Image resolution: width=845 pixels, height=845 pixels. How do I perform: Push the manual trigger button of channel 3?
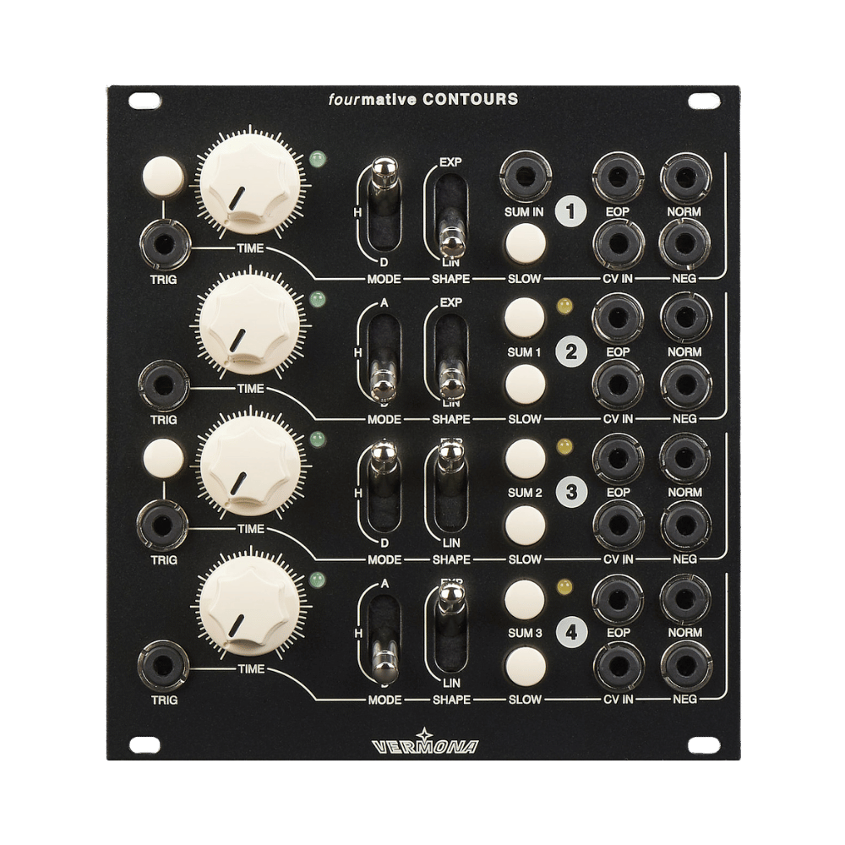[x=163, y=457]
